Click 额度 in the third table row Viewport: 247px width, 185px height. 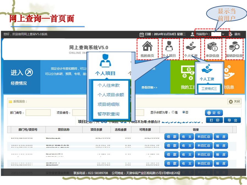pyautogui.click(x=221, y=155)
